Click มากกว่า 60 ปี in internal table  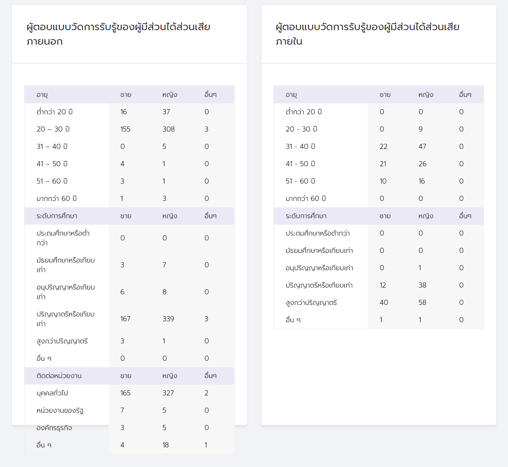click(x=306, y=199)
